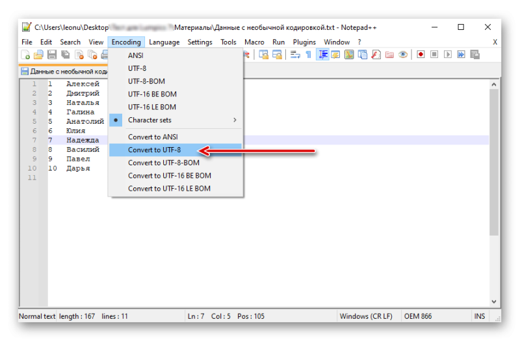Click scrollbar up arrow in editor
Image resolution: width=520 pixels, height=341 pixels.
coord(494,85)
